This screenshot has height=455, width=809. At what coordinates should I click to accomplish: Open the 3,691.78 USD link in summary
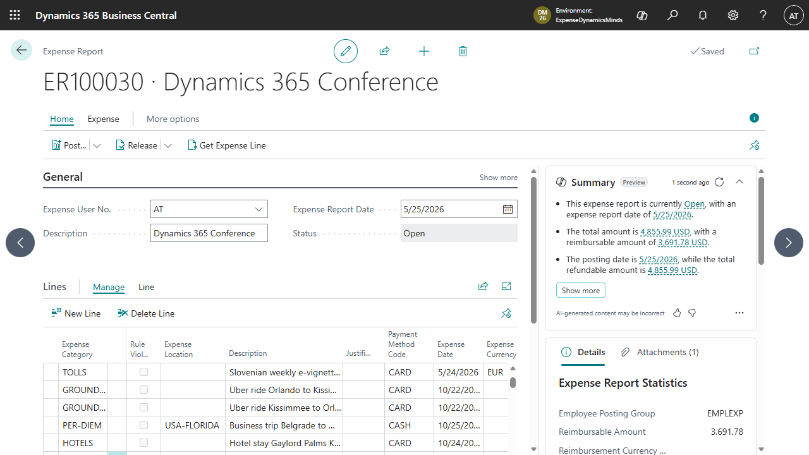click(683, 243)
